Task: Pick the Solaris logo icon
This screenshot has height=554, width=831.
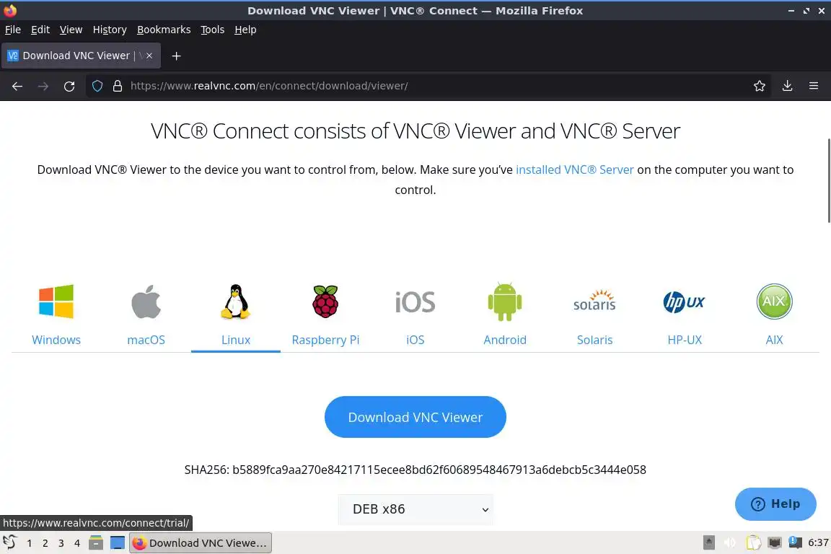Action: tap(594, 301)
